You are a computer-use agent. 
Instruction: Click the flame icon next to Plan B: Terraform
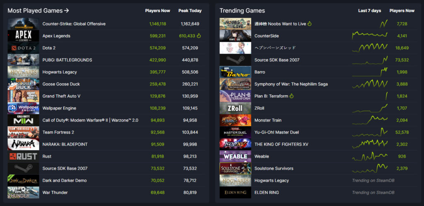291,96
